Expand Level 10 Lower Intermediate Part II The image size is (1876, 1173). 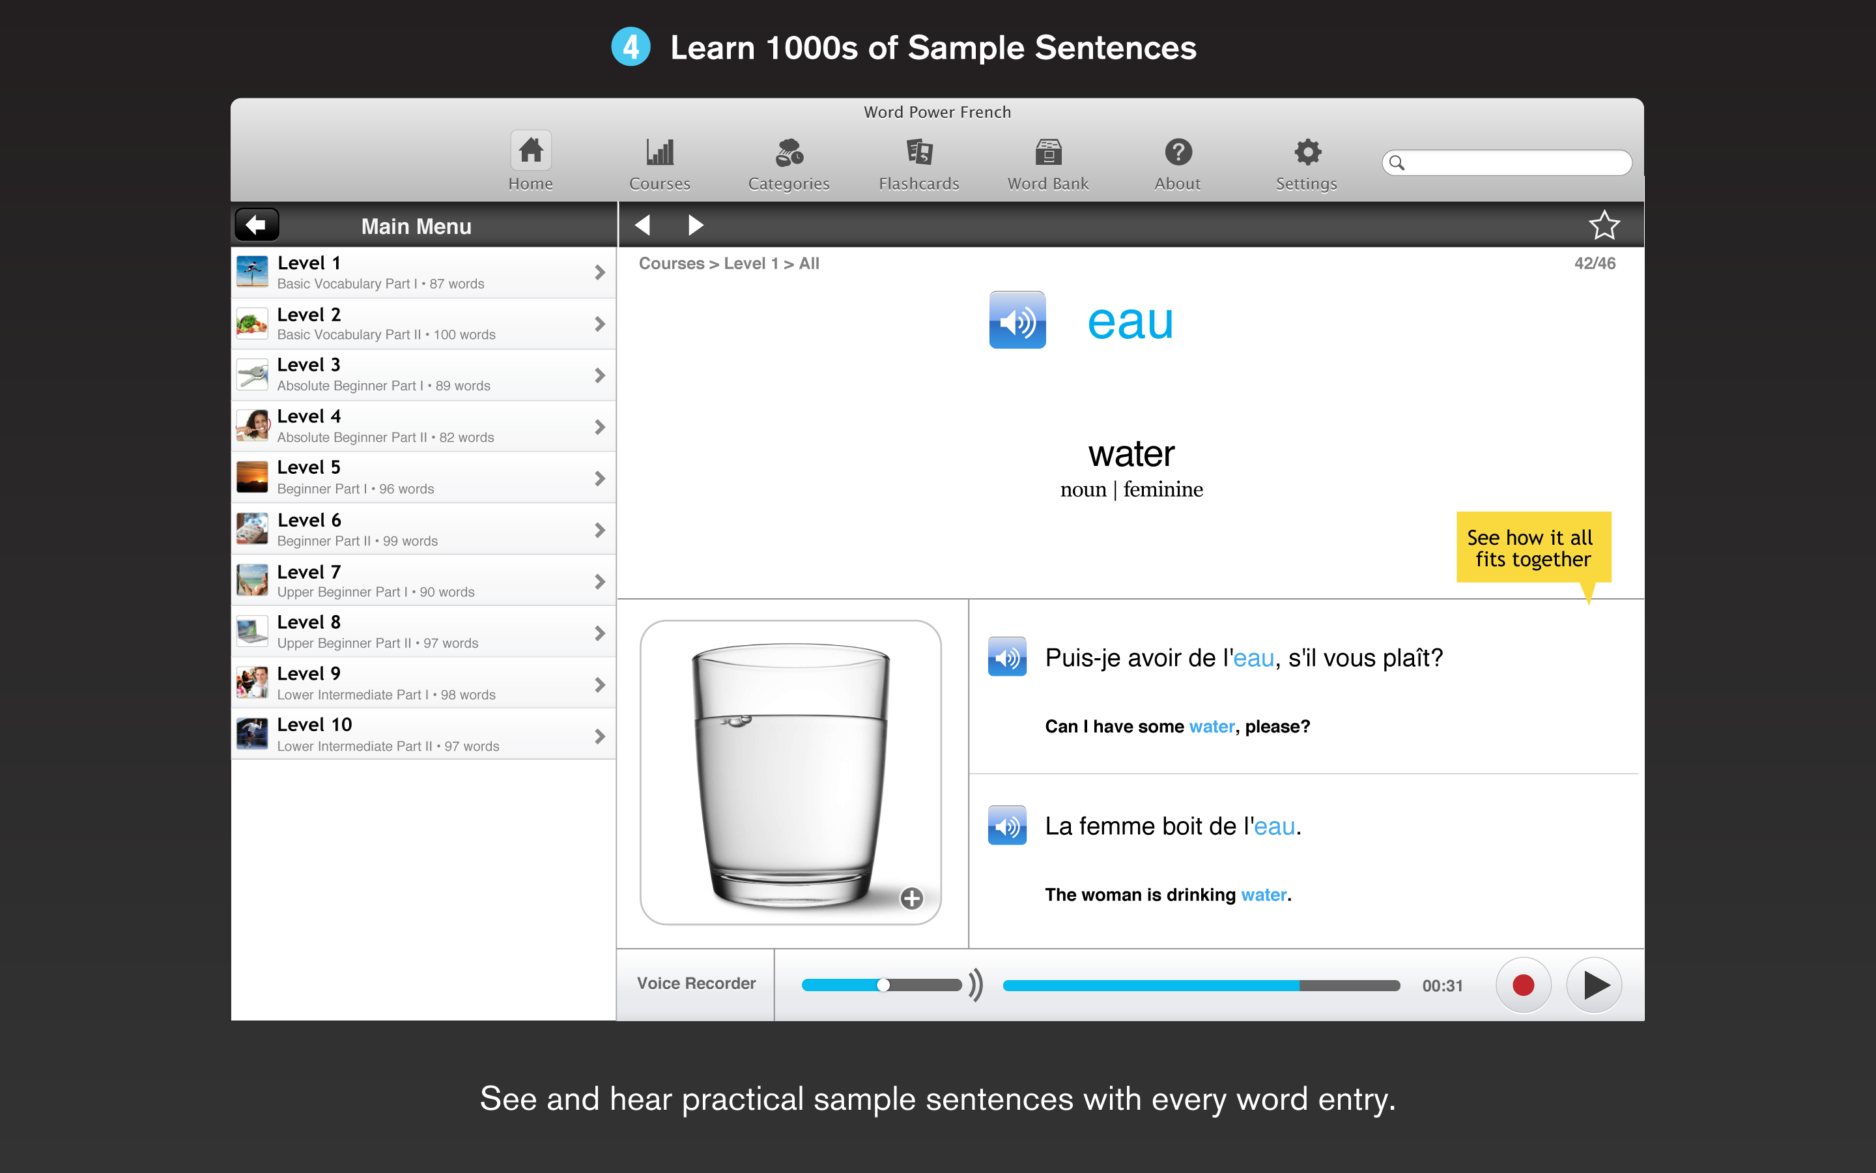(x=599, y=734)
